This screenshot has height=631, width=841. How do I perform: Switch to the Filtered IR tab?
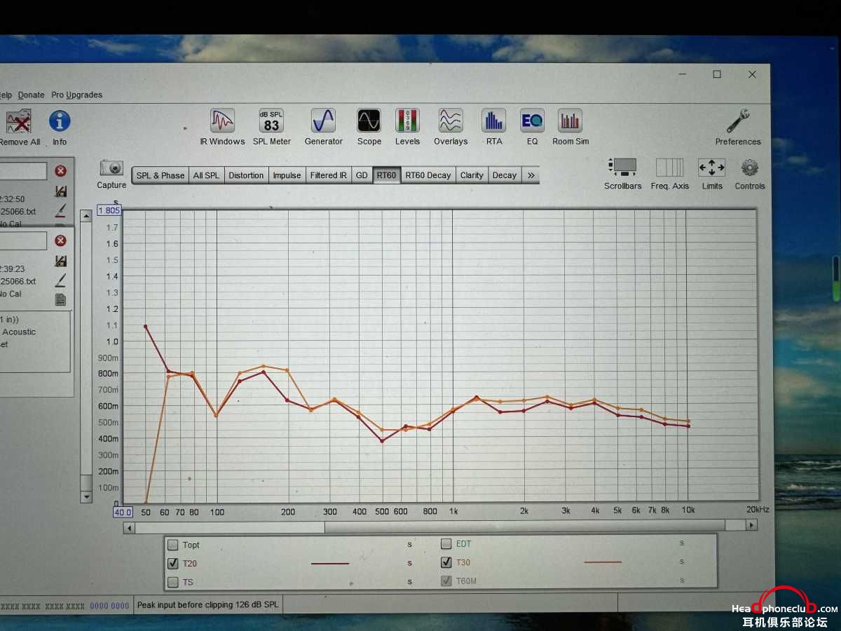[x=328, y=175]
